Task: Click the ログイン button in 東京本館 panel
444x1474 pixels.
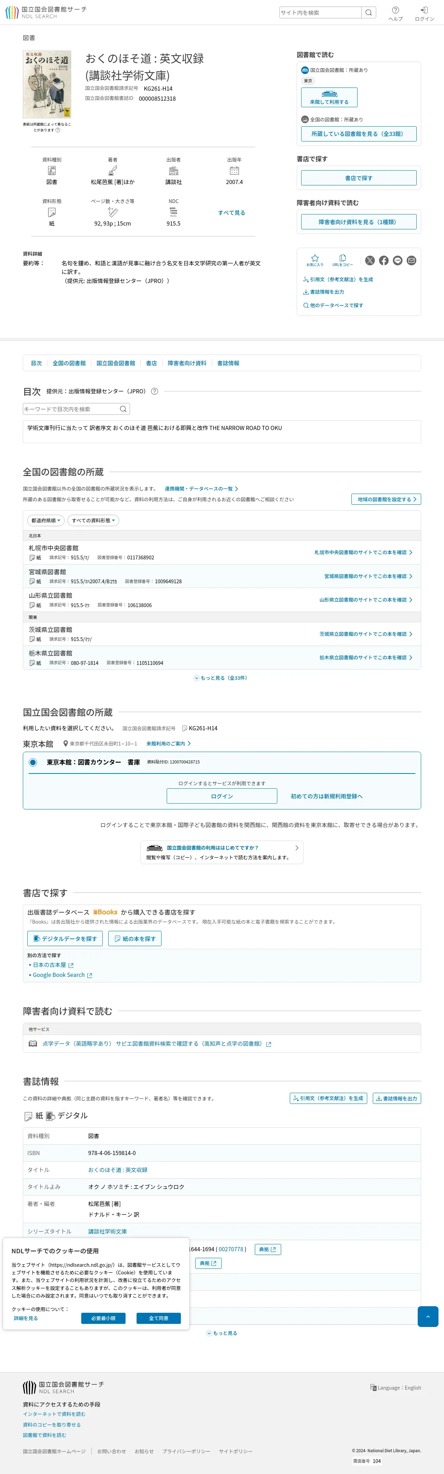Action: (222, 797)
